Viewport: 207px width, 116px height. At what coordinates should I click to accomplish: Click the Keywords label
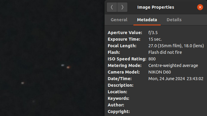[118, 98]
